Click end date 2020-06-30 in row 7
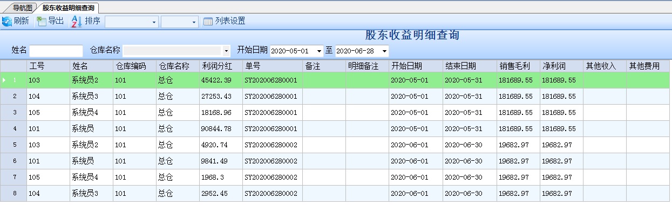Screen dimensions: 672x205 [463, 177]
